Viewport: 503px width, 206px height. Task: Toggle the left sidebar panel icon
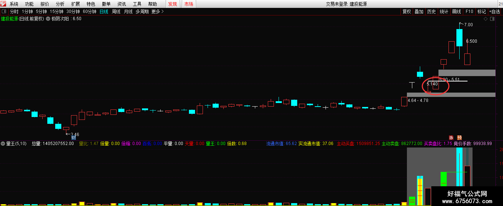[x=4, y=11]
